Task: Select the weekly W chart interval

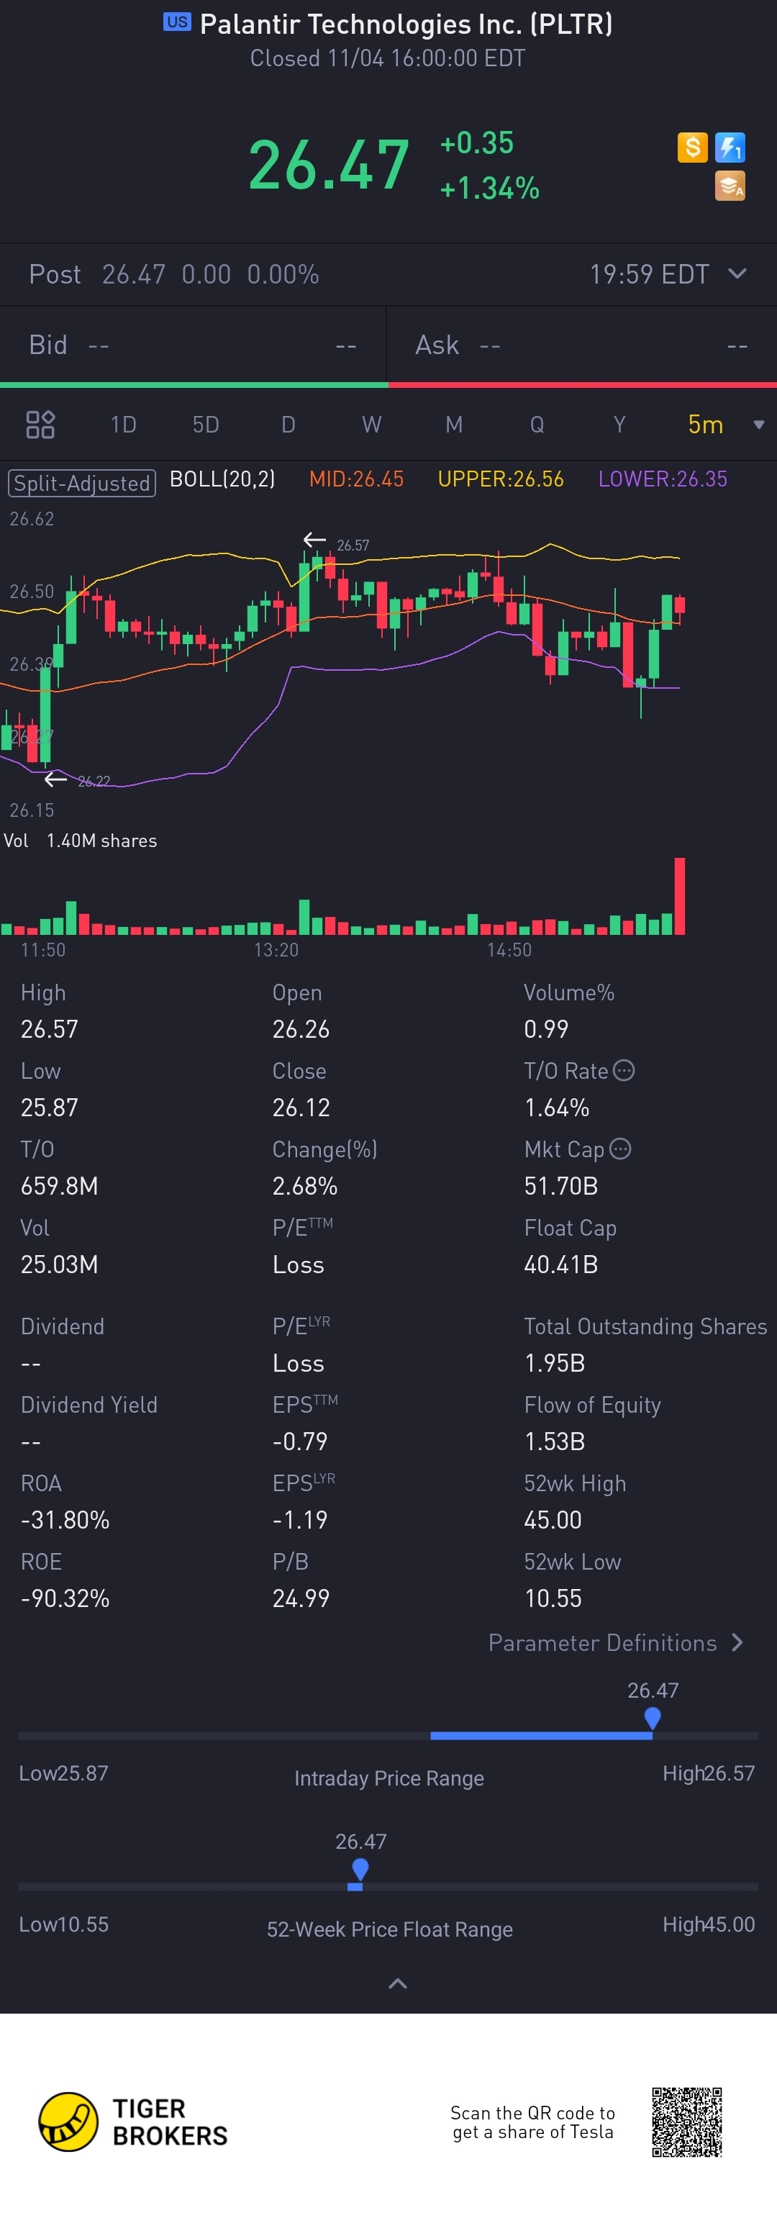Action: pyautogui.click(x=372, y=425)
